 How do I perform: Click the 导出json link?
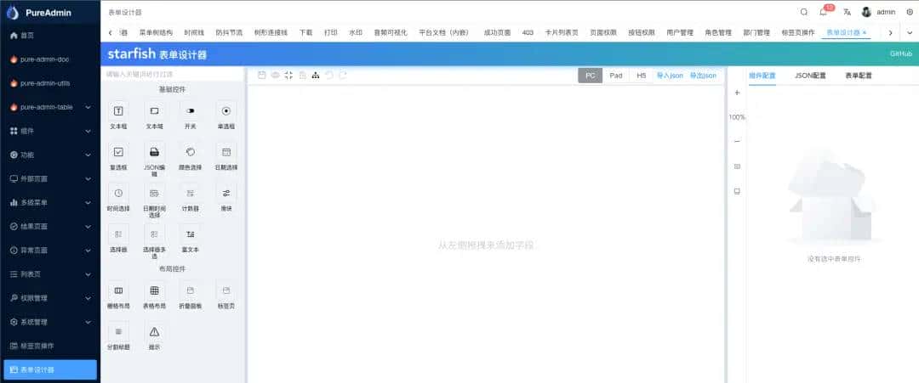click(x=703, y=76)
